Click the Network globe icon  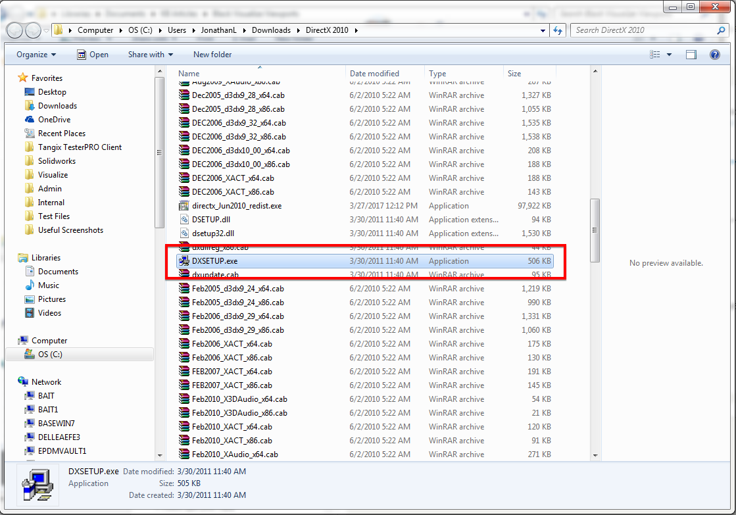[x=22, y=381]
